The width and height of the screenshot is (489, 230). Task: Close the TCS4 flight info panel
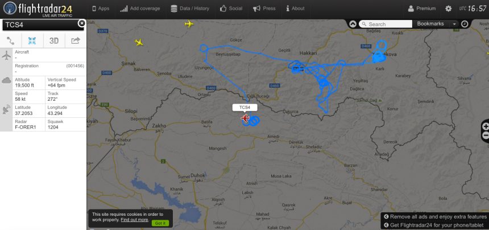[x=81, y=23]
